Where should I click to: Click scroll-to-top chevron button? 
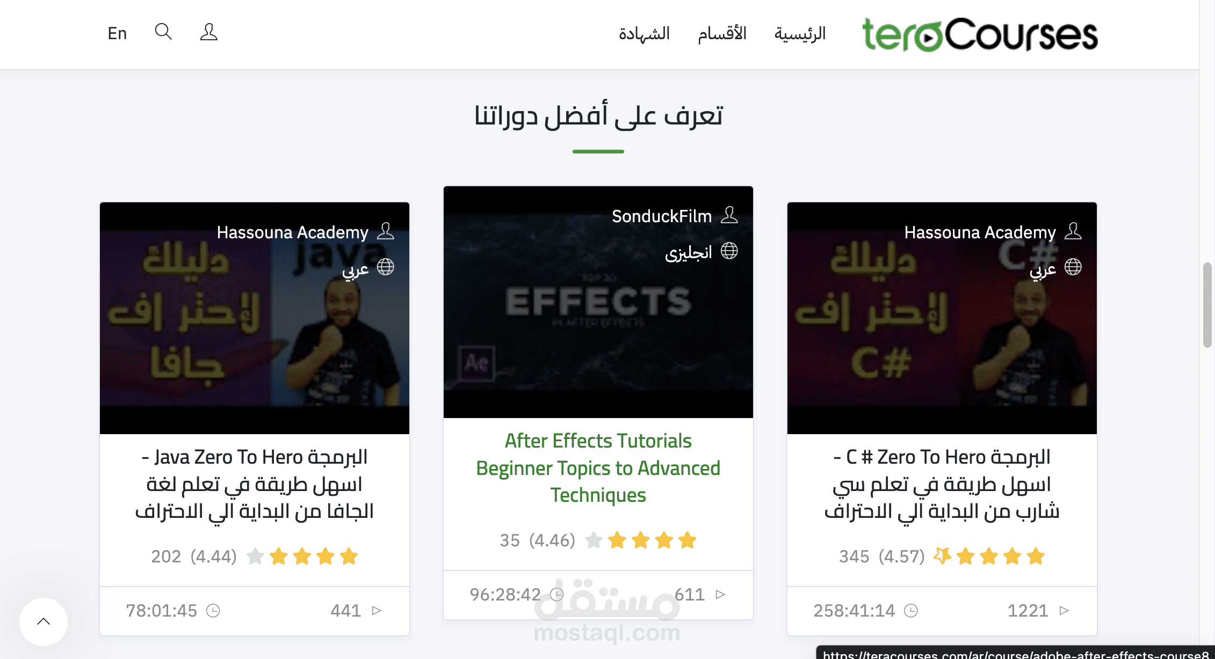coord(44,621)
